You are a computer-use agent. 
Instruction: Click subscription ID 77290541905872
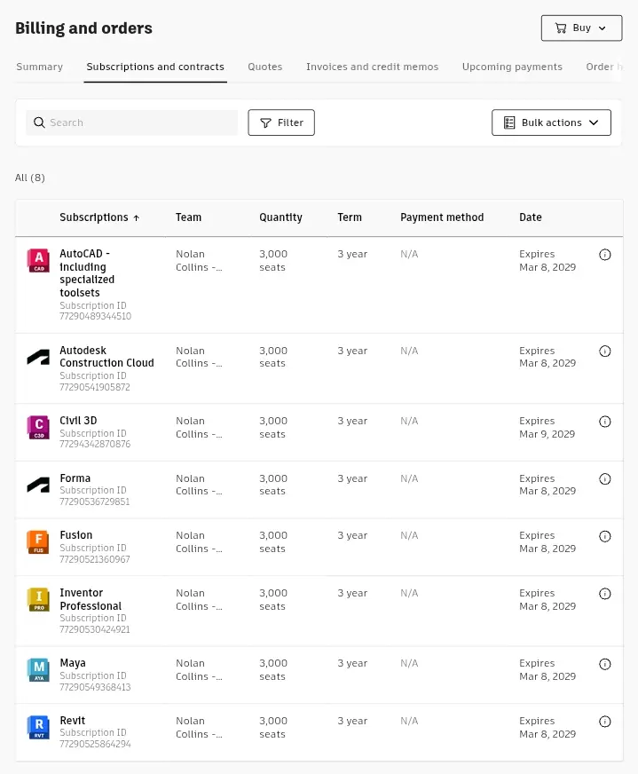click(x=95, y=388)
